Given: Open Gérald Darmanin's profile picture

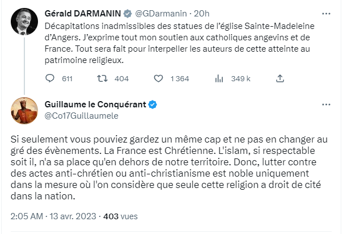Looking at the screenshot, I should pos(24,20).
